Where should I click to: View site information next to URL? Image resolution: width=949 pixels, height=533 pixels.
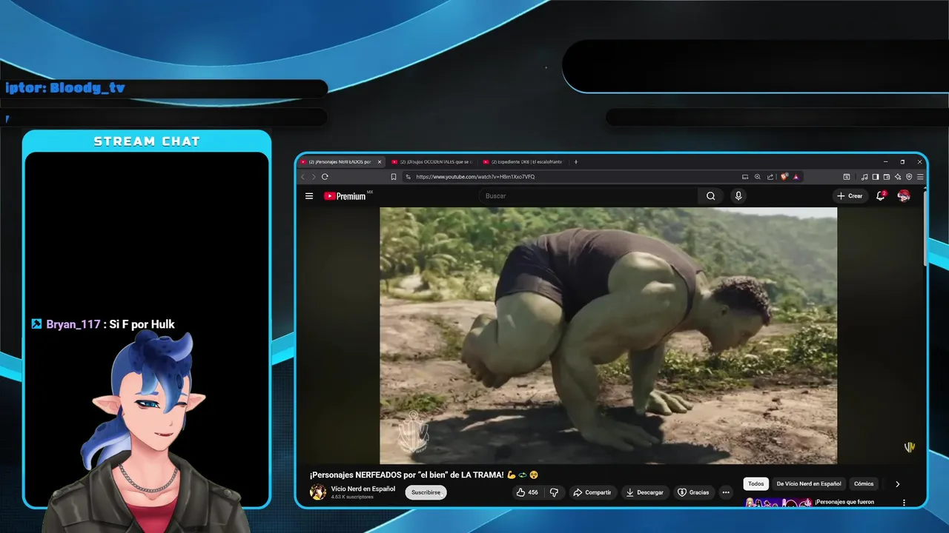(408, 177)
